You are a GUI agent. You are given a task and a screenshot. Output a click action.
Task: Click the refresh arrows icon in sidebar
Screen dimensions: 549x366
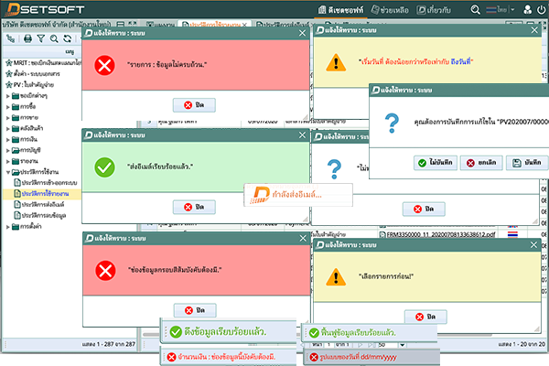(x=66, y=39)
